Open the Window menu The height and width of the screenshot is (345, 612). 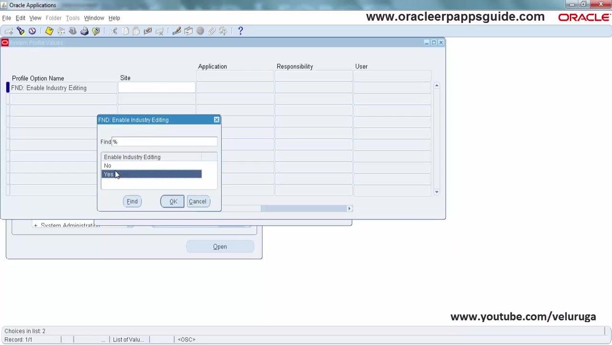[94, 18]
